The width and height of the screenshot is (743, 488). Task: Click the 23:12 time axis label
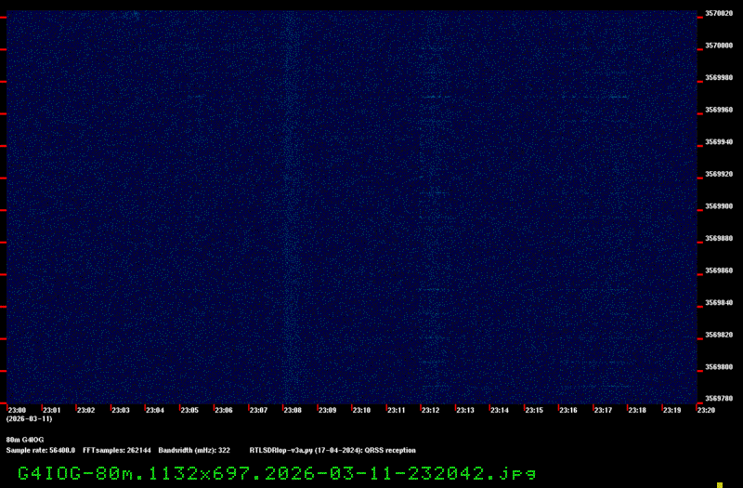pyautogui.click(x=430, y=410)
